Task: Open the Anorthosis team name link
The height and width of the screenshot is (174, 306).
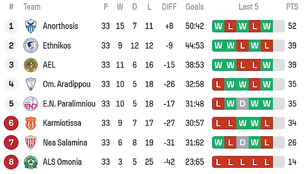Action: click(60, 26)
